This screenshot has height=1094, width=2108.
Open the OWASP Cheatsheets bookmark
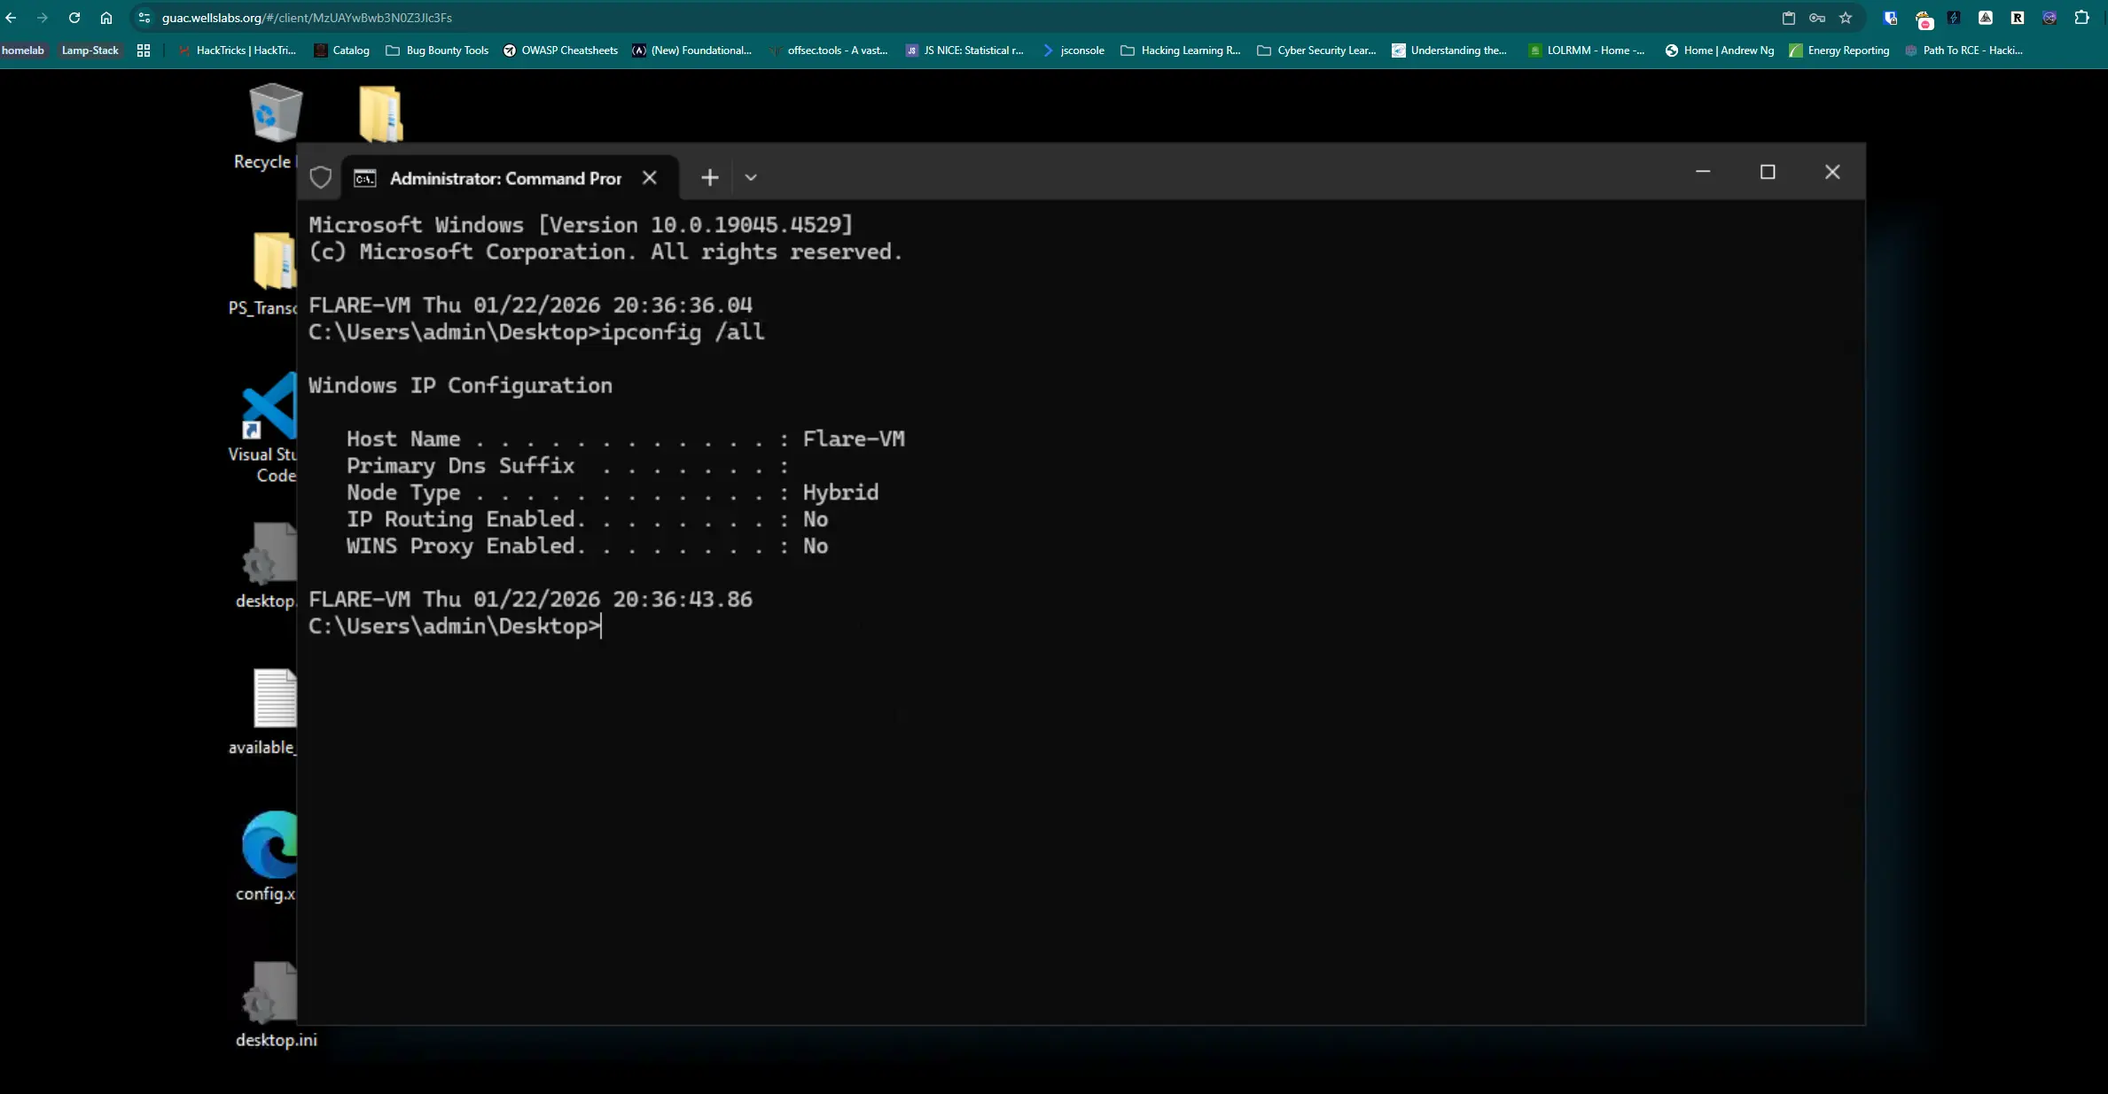point(560,50)
